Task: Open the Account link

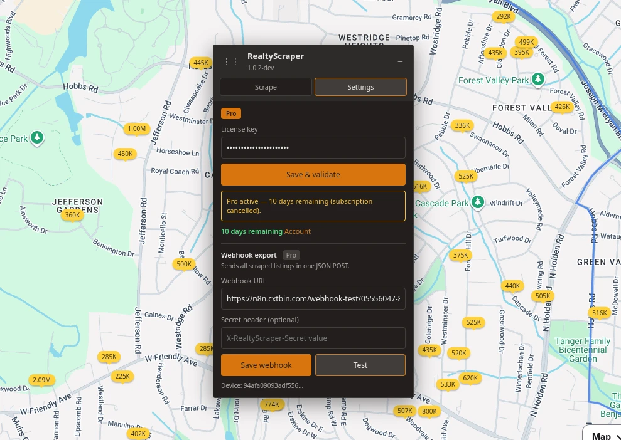Action: 298,231
